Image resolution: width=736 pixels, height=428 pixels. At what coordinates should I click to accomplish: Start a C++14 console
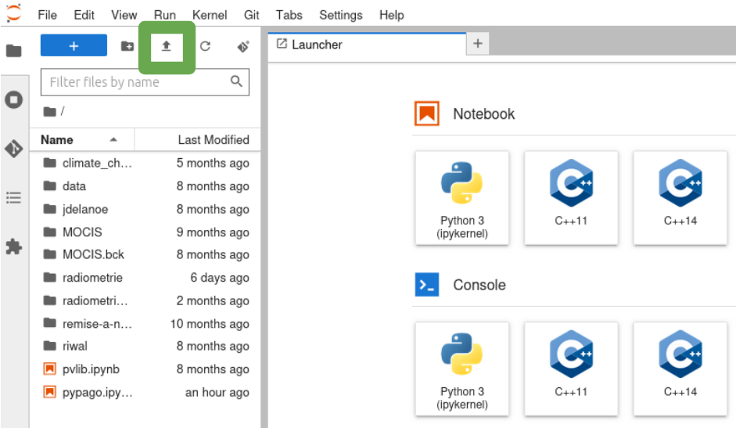point(680,369)
